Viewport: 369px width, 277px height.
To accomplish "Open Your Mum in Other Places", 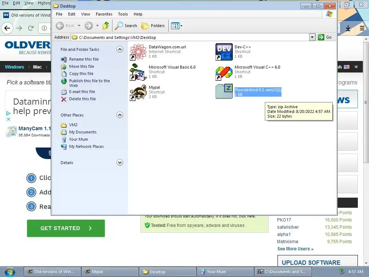I will [x=78, y=139].
